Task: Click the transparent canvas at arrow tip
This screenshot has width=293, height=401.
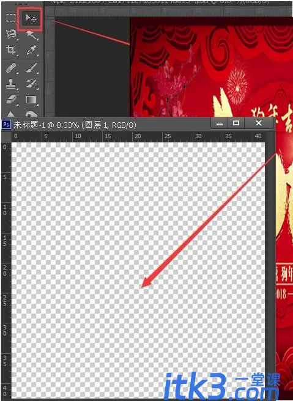Action: click(143, 287)
